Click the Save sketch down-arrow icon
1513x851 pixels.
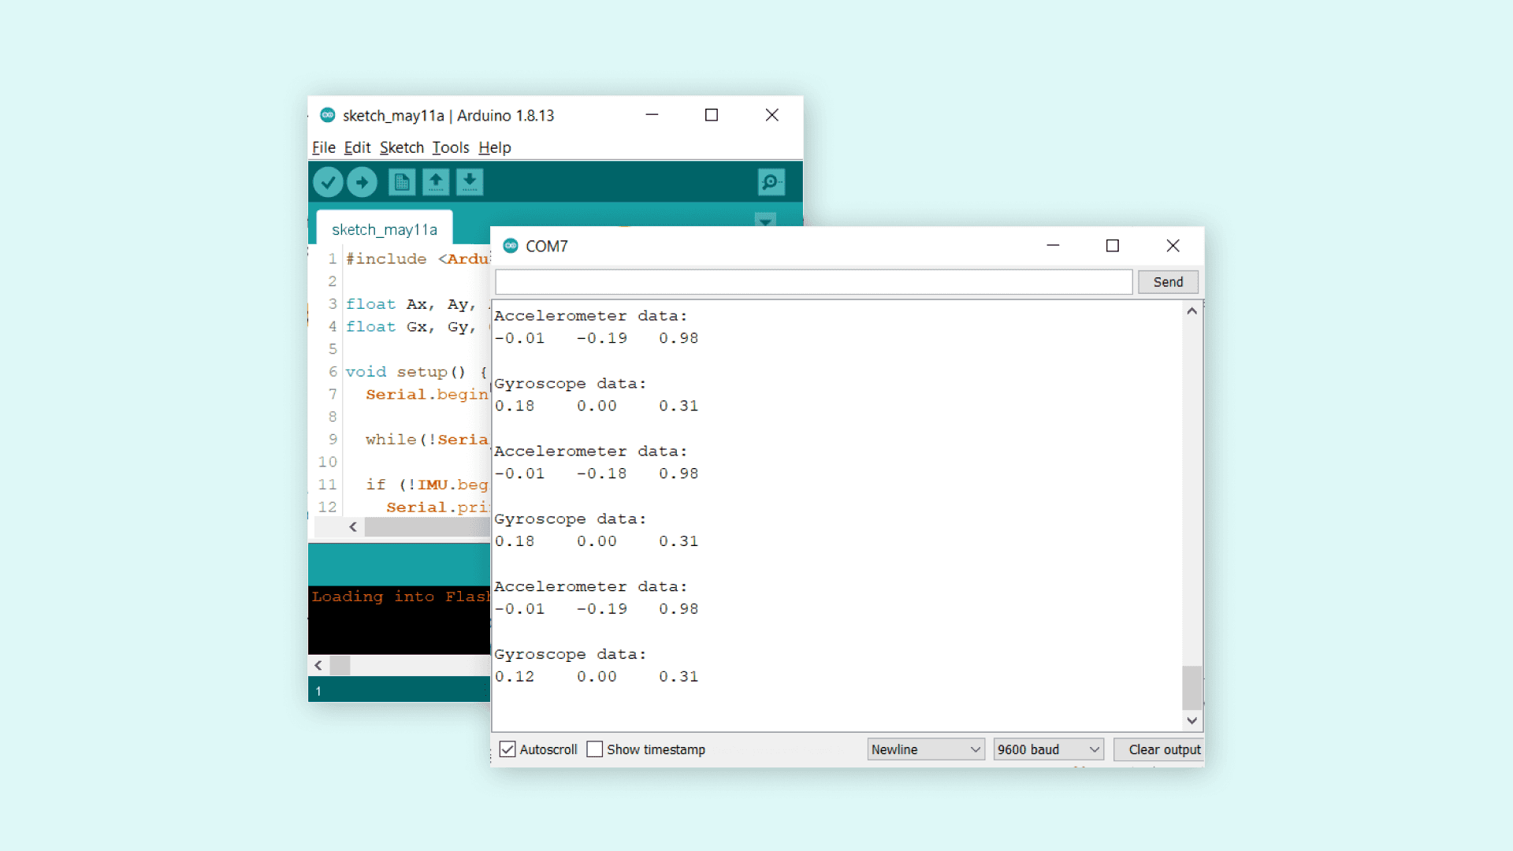(470, 183)
